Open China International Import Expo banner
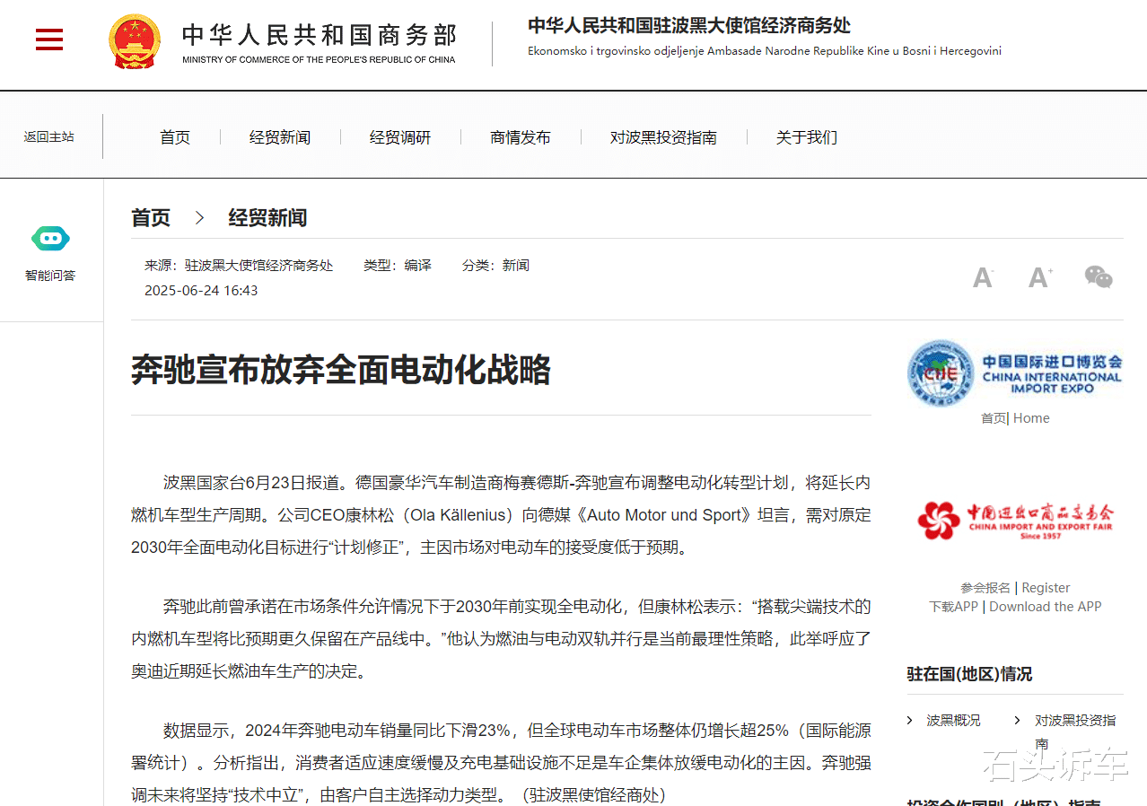Viewport: 1147px width, 806px height. tap(1015, 372)
